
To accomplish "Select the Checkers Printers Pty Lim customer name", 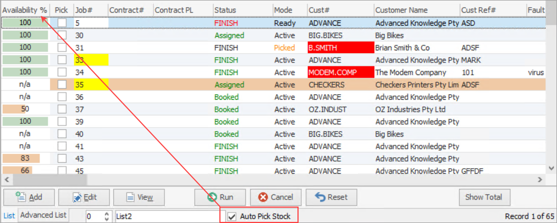I will tap(417, 85).
